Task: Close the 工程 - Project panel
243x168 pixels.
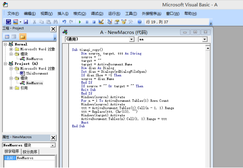Action: (53, 29)
